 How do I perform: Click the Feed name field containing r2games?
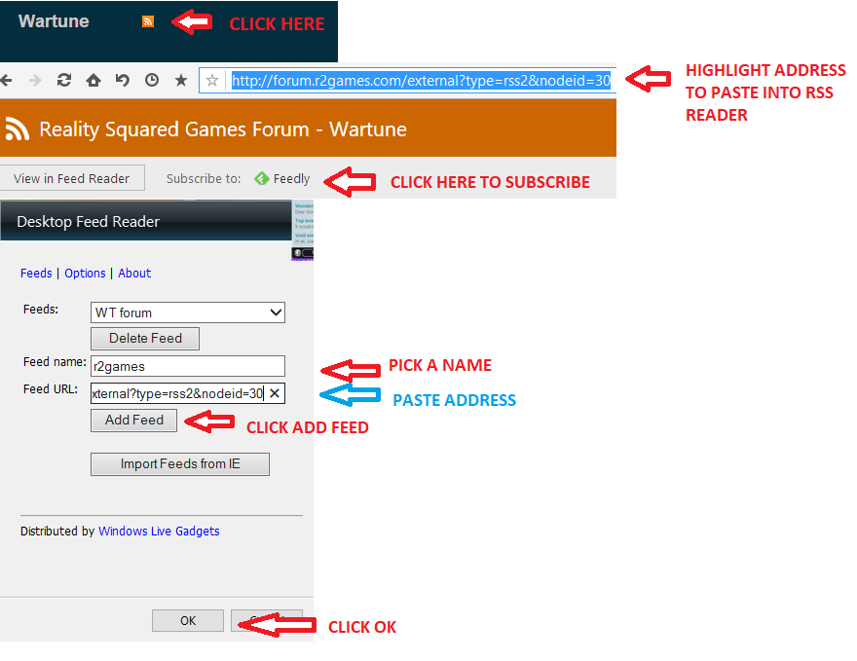click(x=187, y=366)
